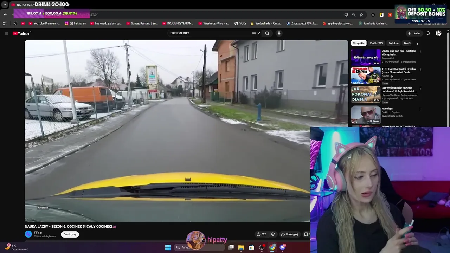Screen dimensions: 450x253
Task: Open the weather widget showing 3°C
Action: [16, 247]
